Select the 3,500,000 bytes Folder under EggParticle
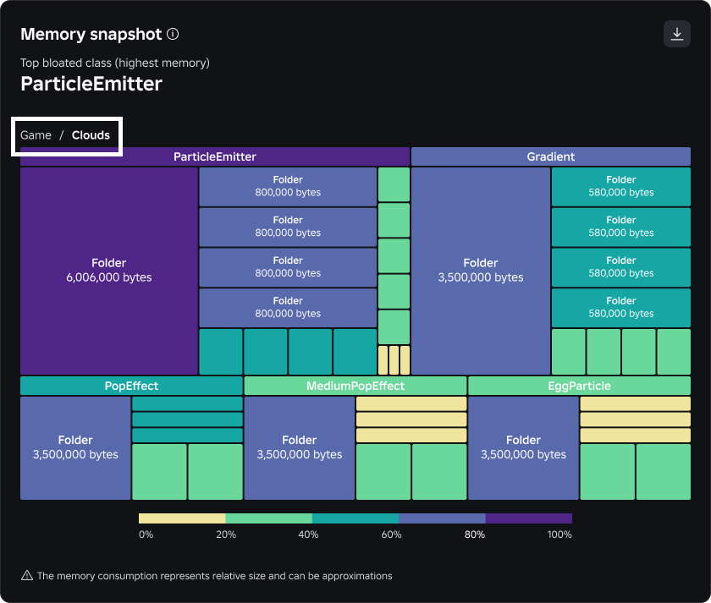 pos(523,447)
